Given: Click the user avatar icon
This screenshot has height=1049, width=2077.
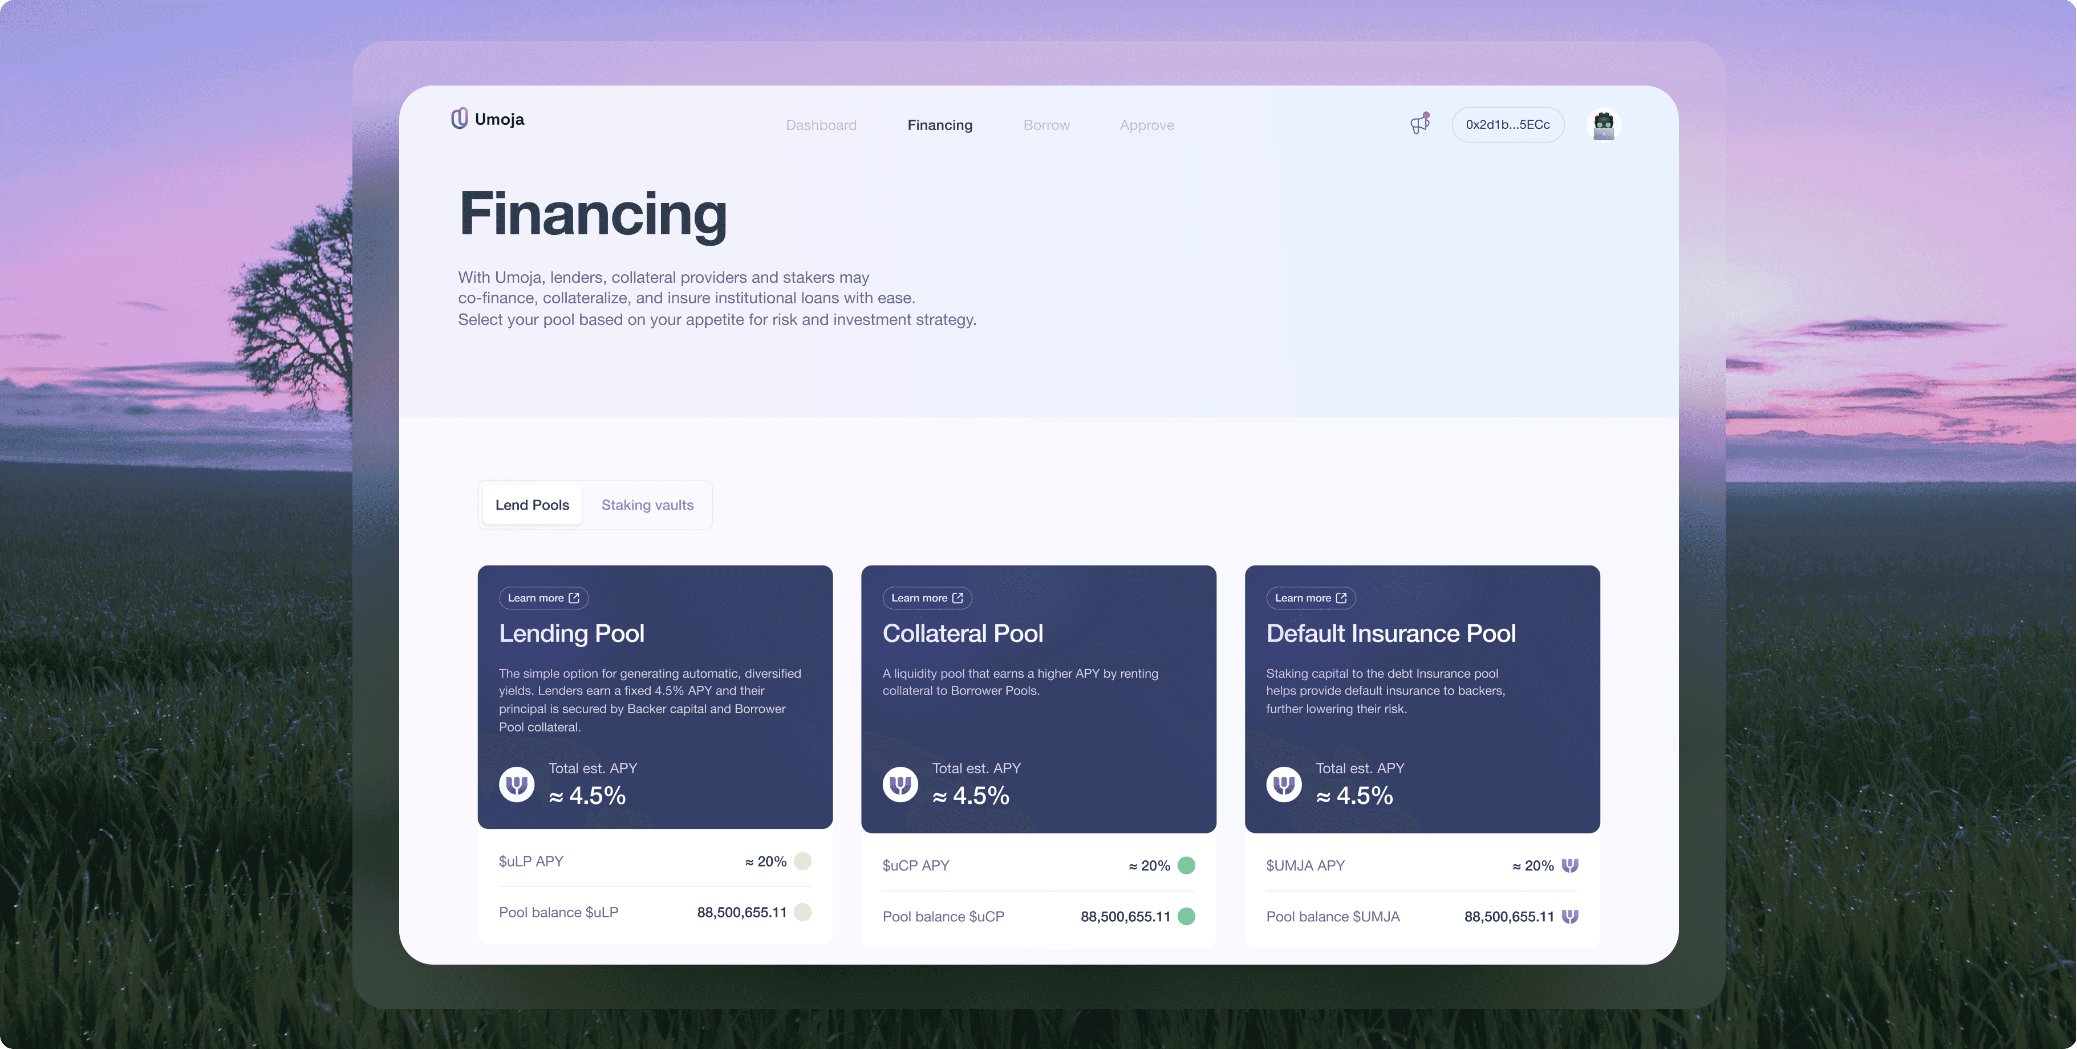Looking at the screenshot, I should pos(1603,125).
